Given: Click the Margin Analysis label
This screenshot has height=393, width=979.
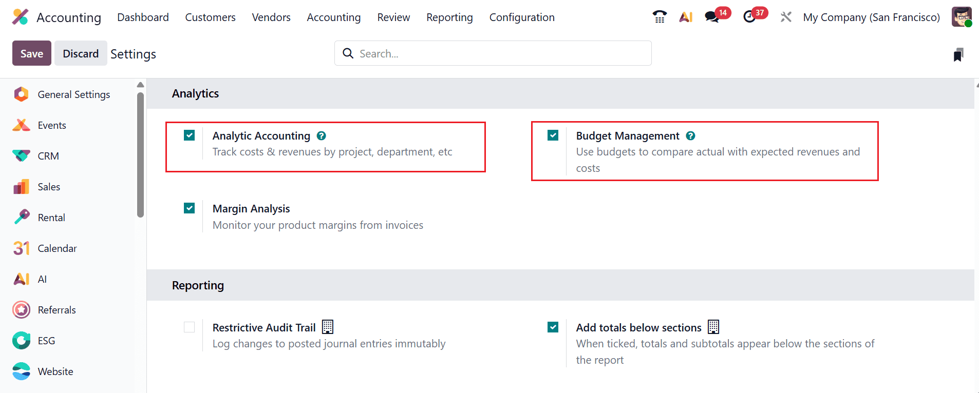Looking at the screenshot, I should pos(251,209).
